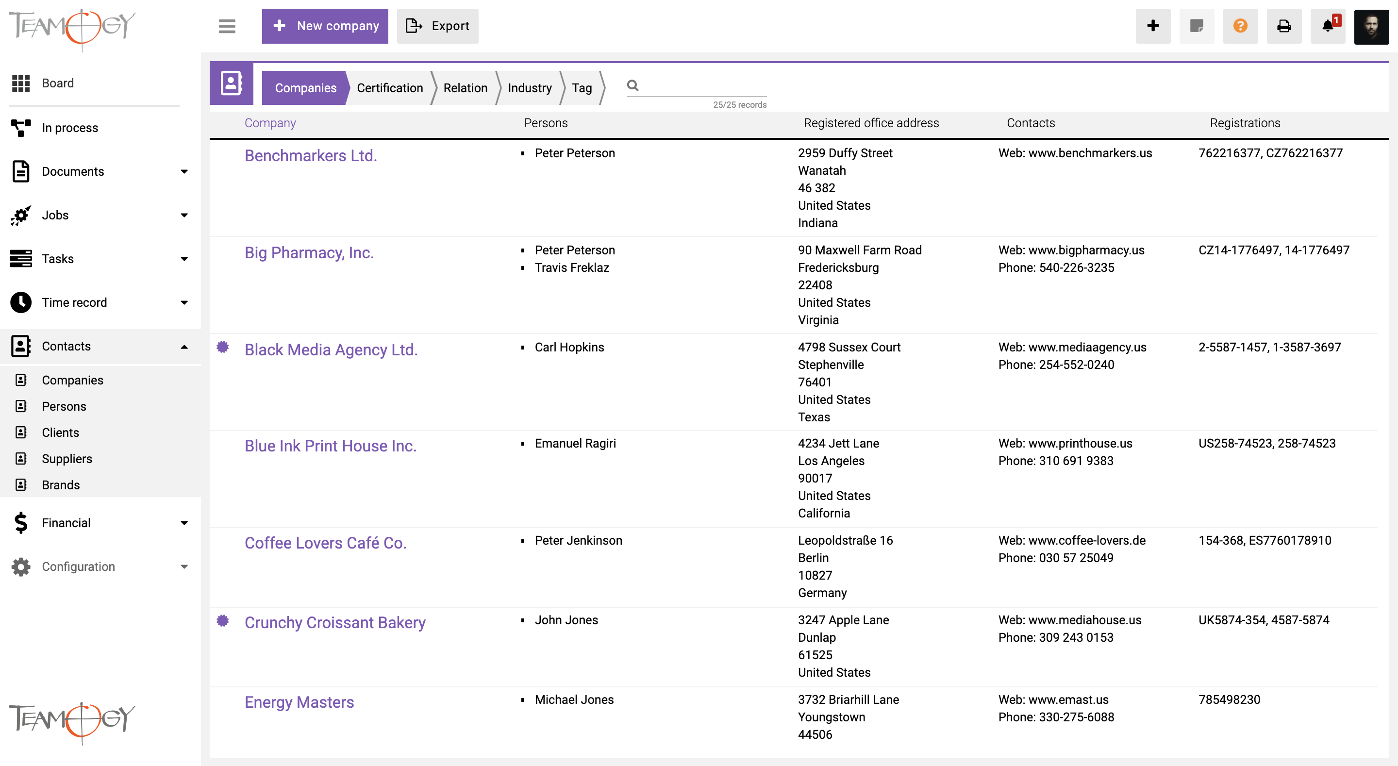Switch to the Industry tab
1398x766 pixels.
[x=530, y=88]
